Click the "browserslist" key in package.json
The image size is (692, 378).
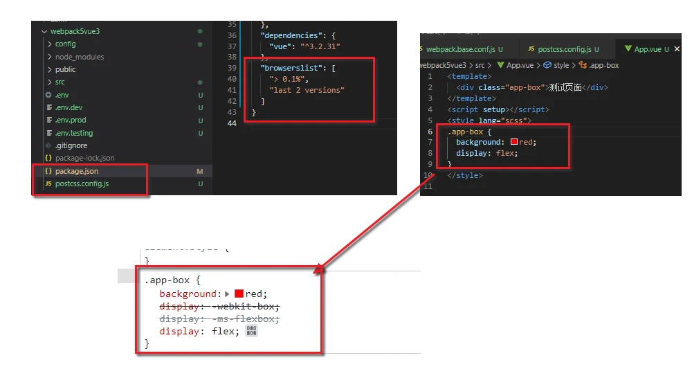tap(291, 68)
